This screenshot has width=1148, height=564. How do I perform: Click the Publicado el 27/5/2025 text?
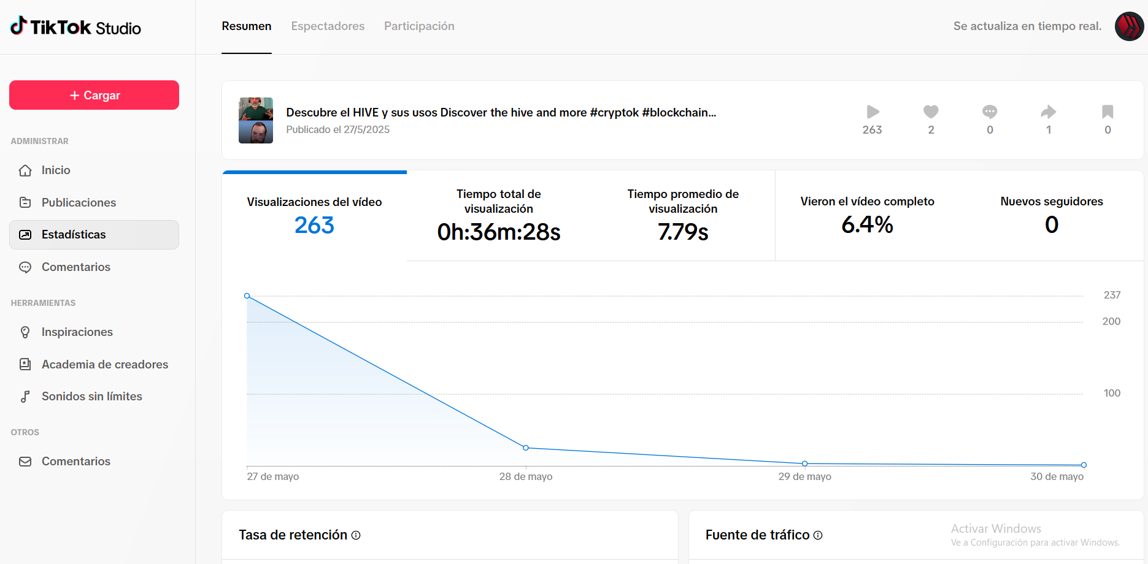[x=338, y=130]
